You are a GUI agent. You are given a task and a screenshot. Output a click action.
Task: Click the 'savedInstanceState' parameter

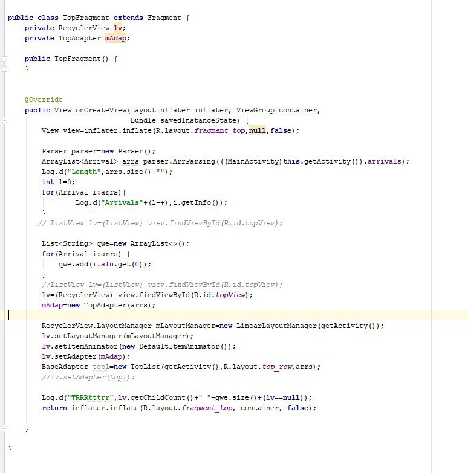[198, 120]
